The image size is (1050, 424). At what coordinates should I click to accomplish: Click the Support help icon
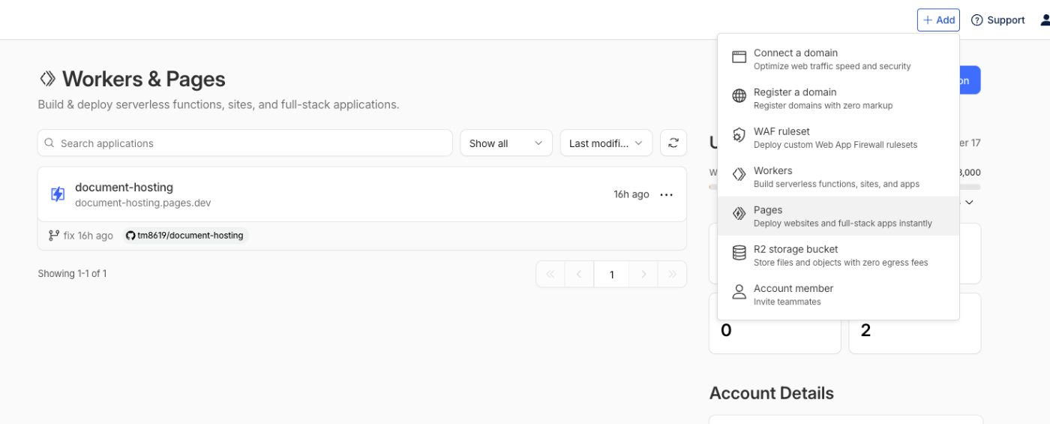[976, 20]
